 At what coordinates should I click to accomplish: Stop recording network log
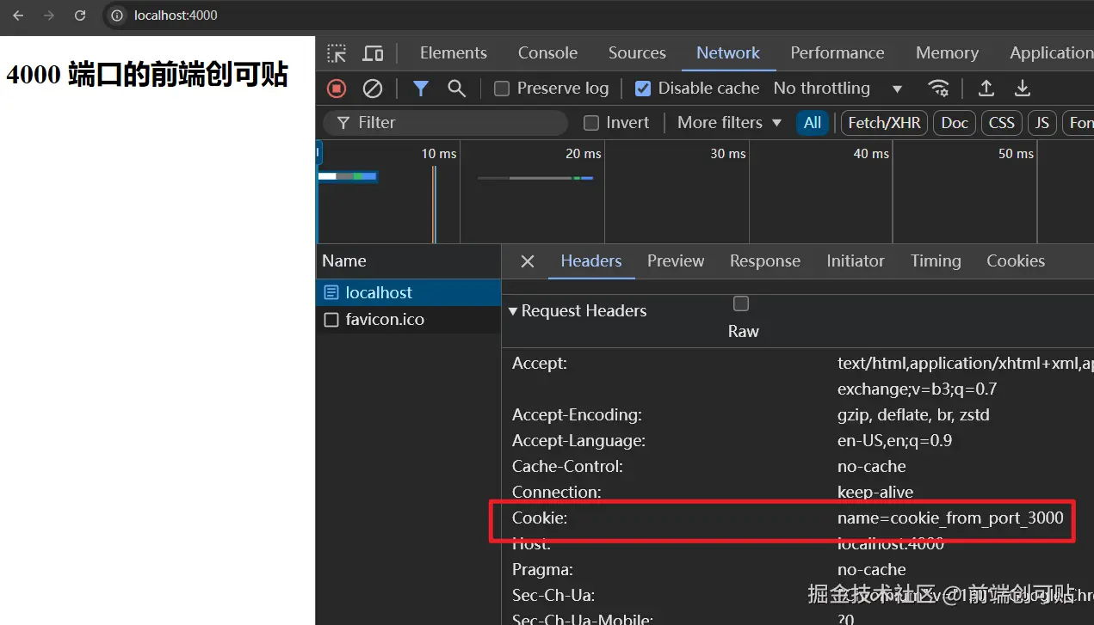(x=337, y=89)
